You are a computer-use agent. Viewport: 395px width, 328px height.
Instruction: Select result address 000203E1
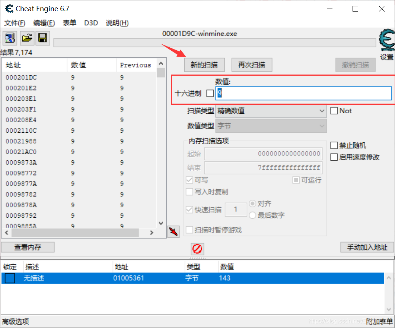click(x=21, y=98)
